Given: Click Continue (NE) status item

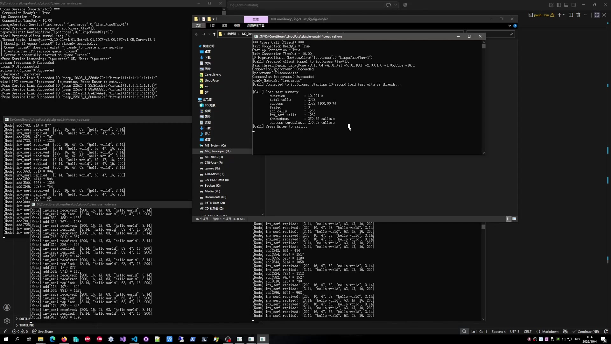Looking at the screenshot, I should click(586, 332).
